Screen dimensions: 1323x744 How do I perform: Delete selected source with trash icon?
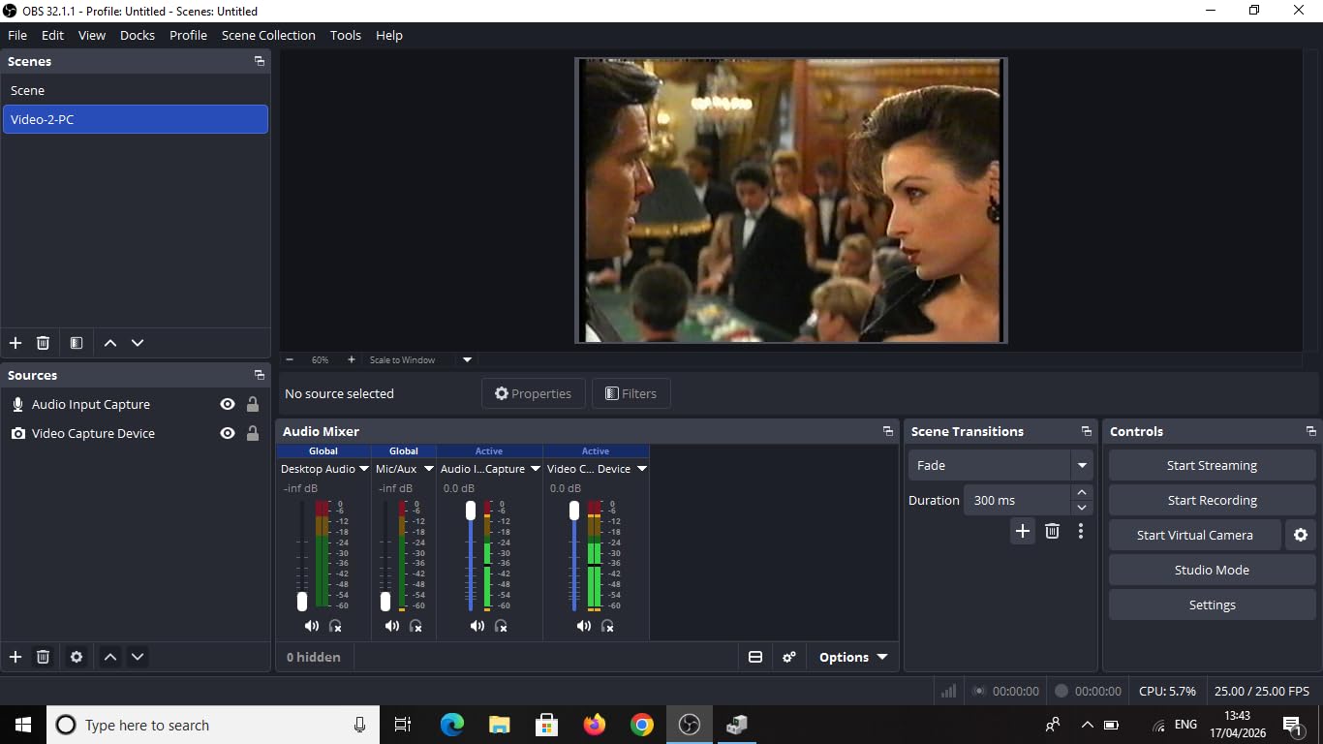tap(43, 657)
